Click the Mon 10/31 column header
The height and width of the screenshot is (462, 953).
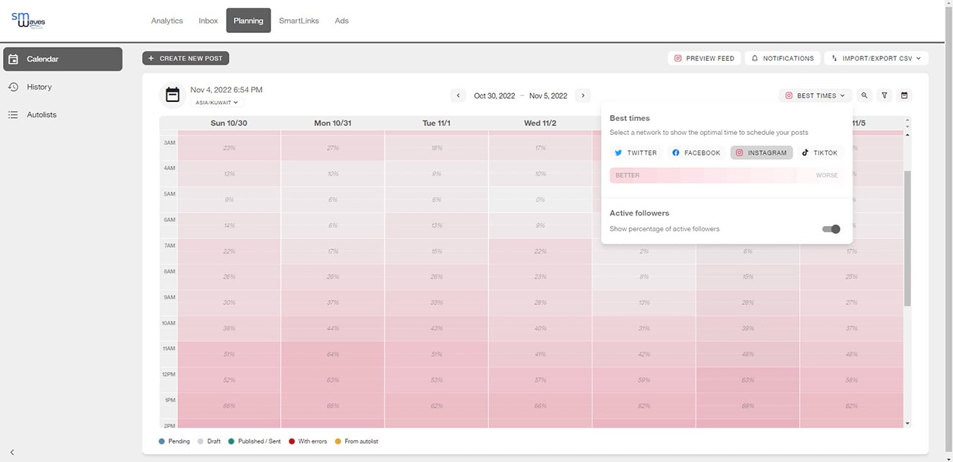(x=333, y=123)
